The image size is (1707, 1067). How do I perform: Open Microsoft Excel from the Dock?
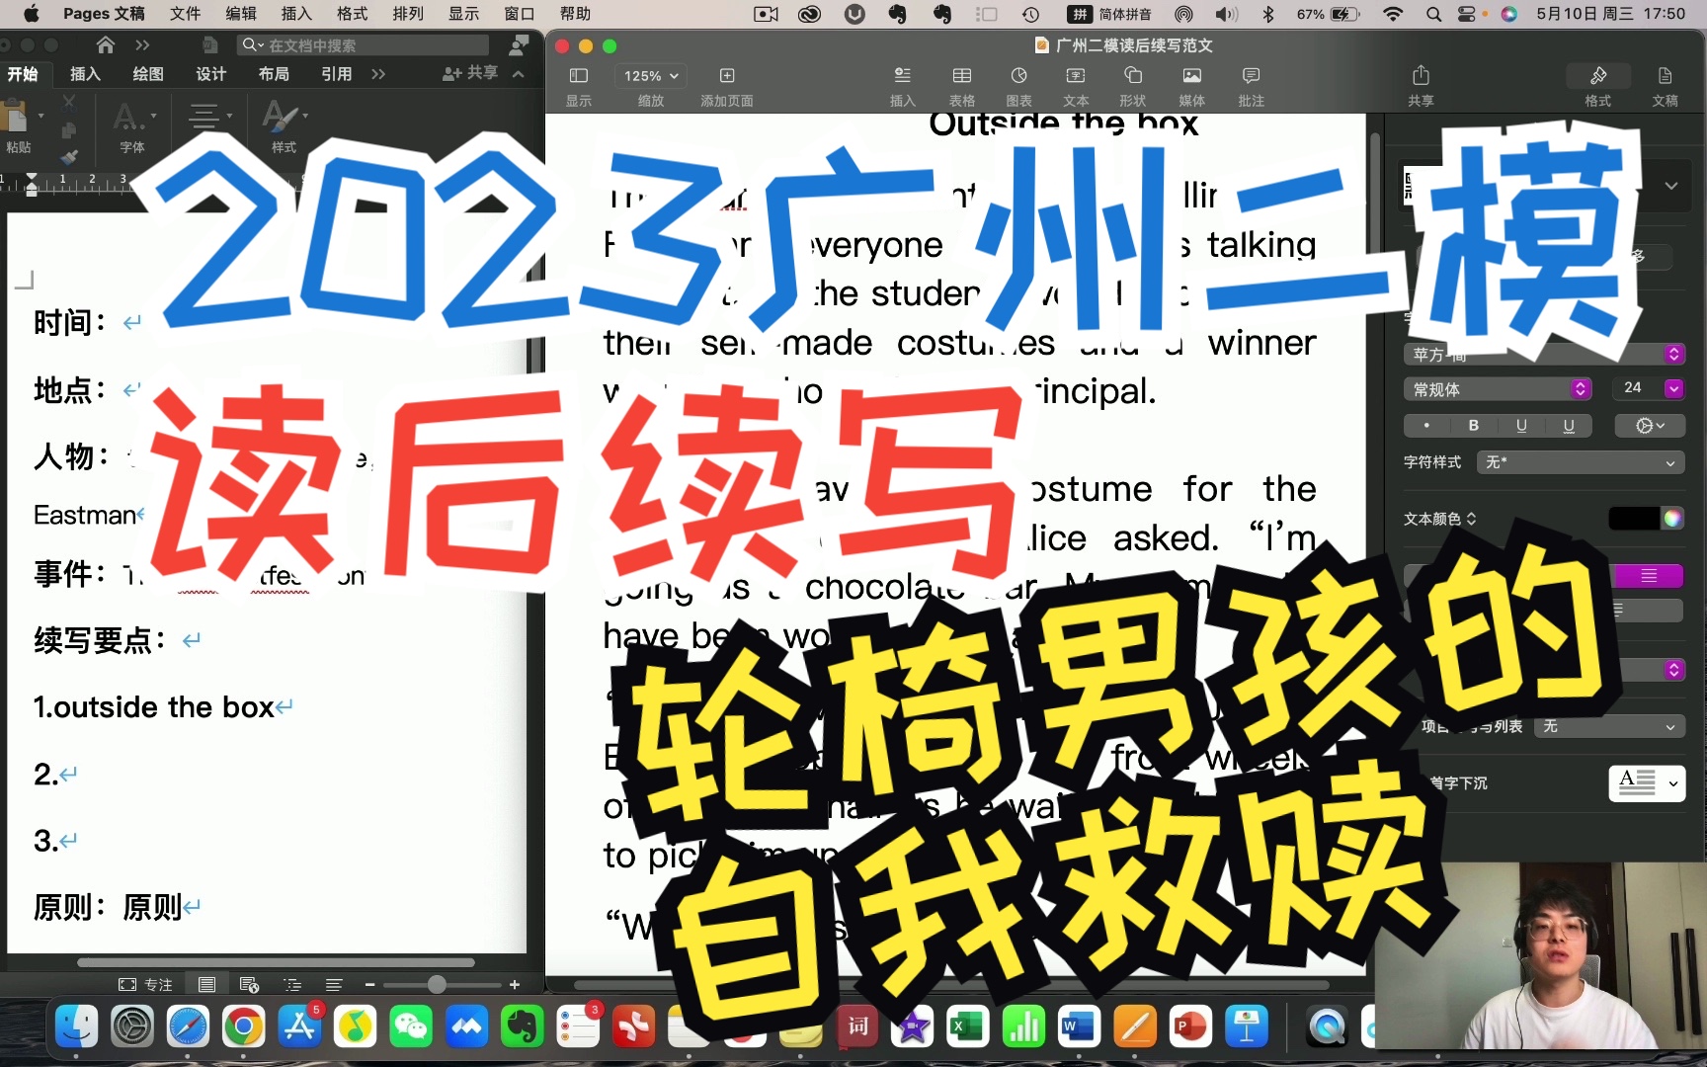tap(967, 1027)
